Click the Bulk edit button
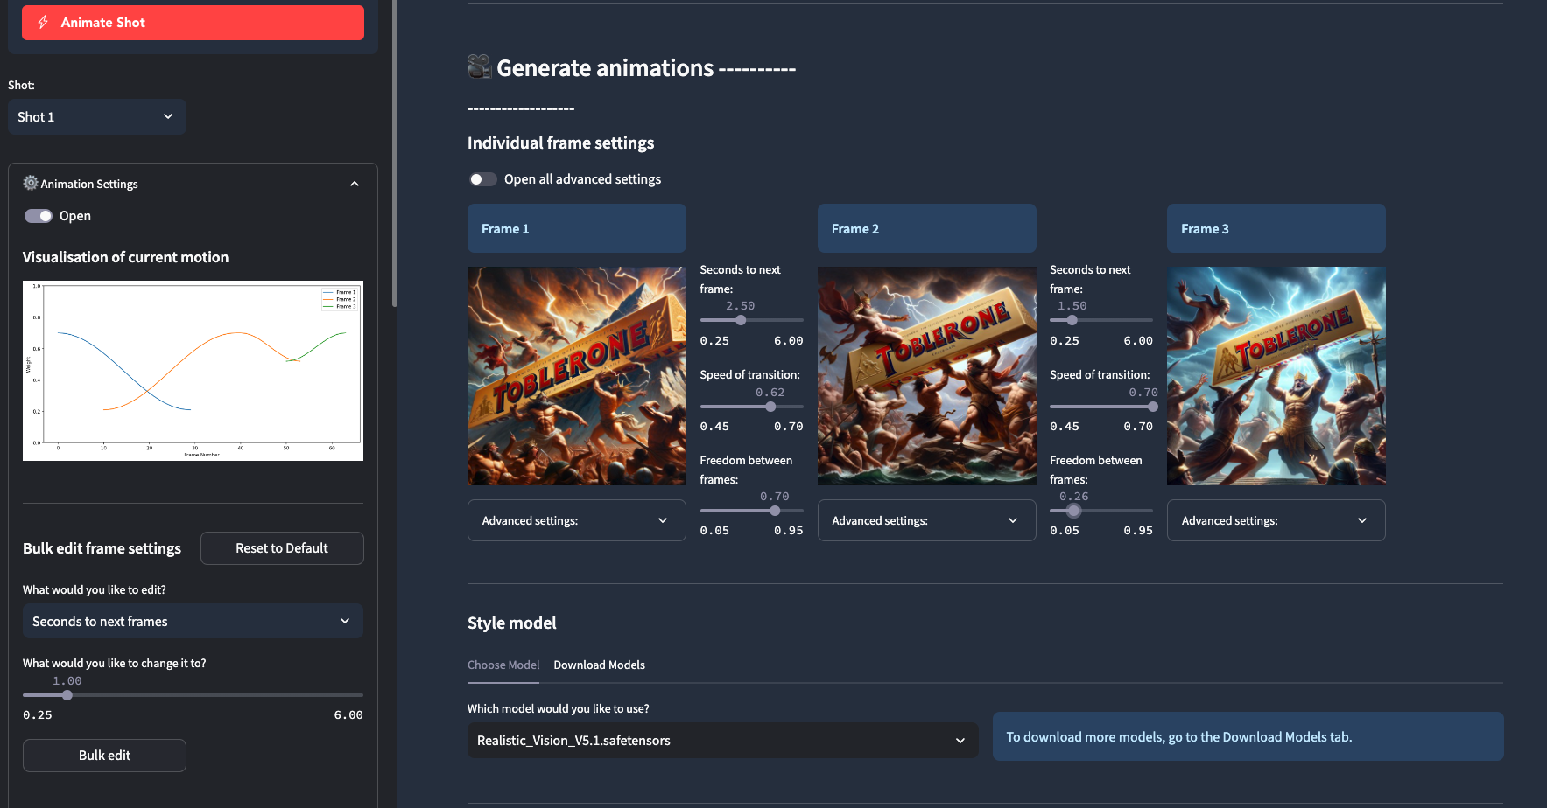The width and height of the screenshot is (1547, 808). (x=104, y=756)
